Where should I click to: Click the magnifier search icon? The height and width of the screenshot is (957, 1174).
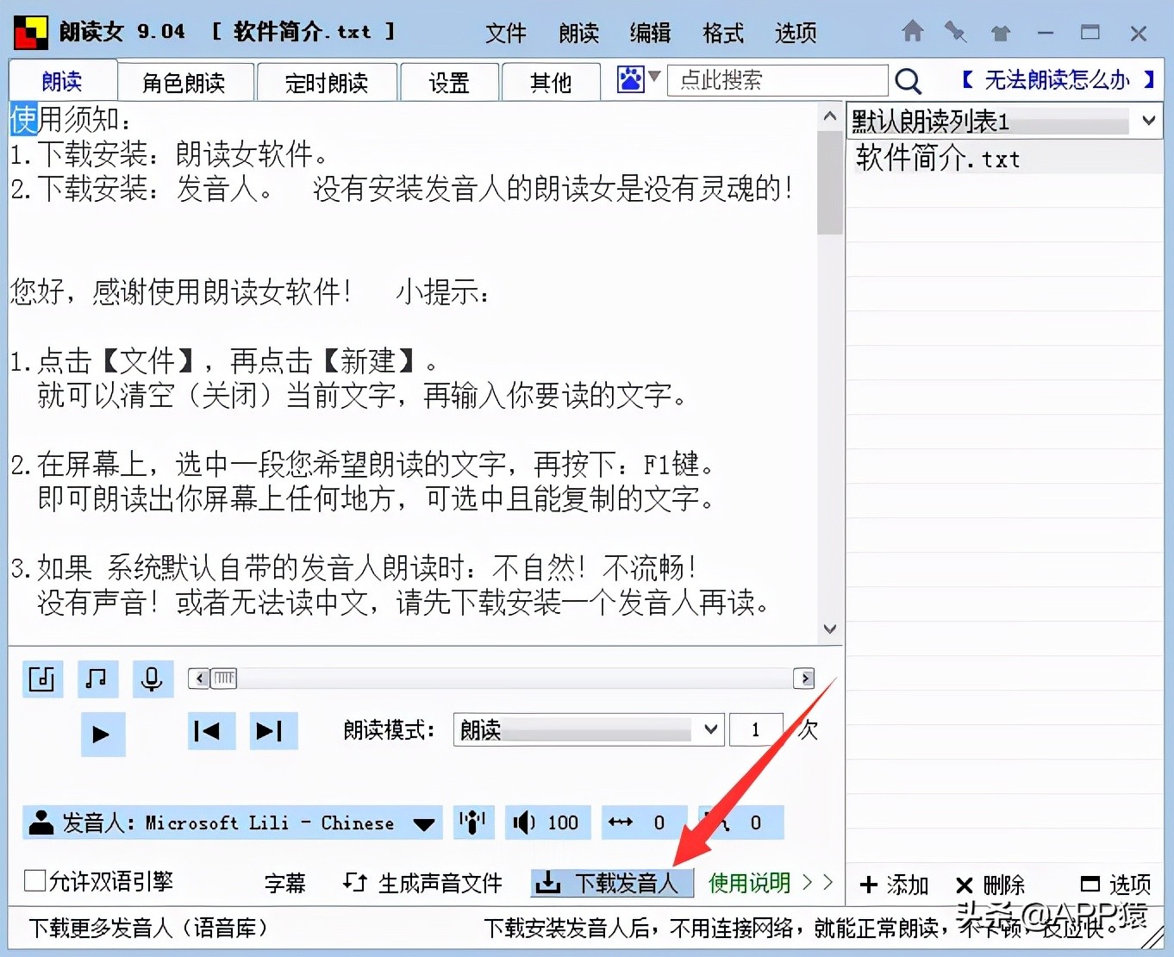pyautogui.click(x=908, y=81)
